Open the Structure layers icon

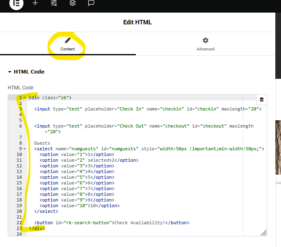pyautogui.click(x=72, y=3)
